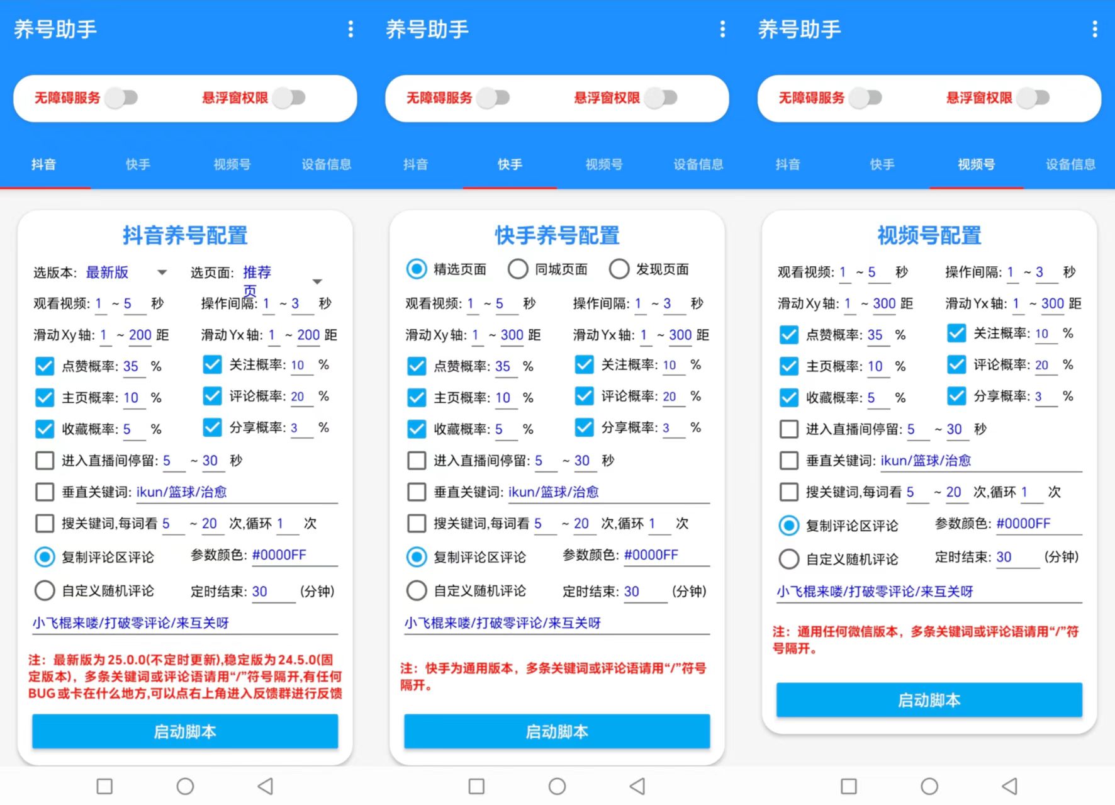1115x805 pixels.
Task: Edit 收藏概率 5 value in 快手养号配置
Action: [505, 429]
